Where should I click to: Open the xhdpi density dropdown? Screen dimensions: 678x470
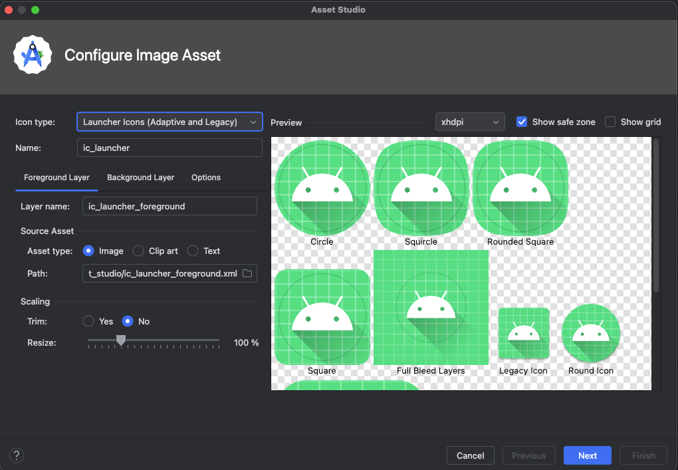(x=470, y=122)
